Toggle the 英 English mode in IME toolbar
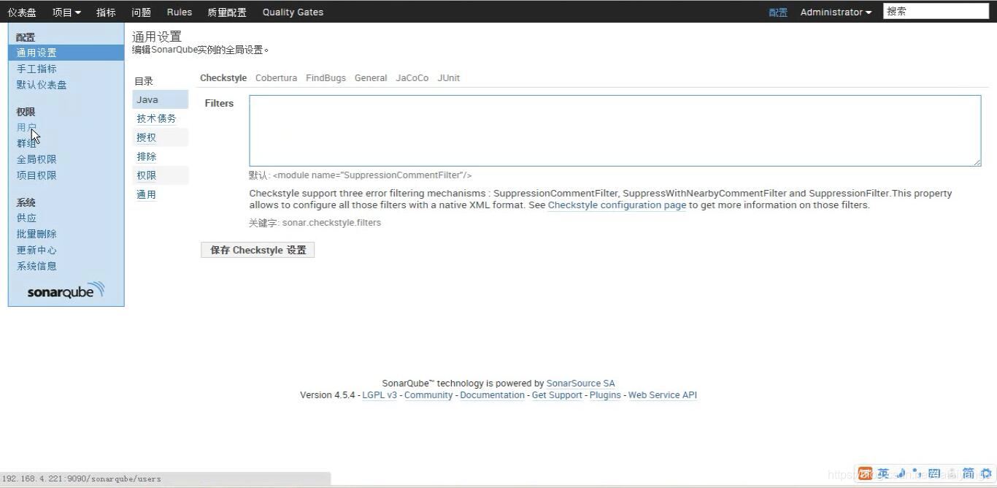The height and width of the screenshot is (488, 997). point(883,473)
